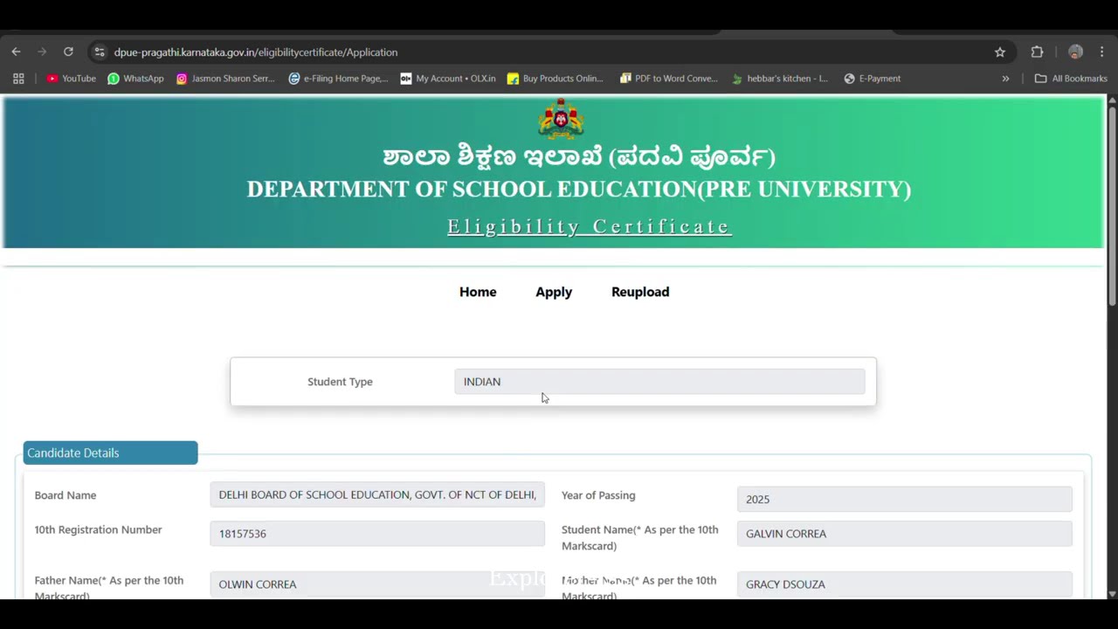Viewport: 1118px width, 629px height.
Task: Click the Year of Passing field
Action: point(905,499)
